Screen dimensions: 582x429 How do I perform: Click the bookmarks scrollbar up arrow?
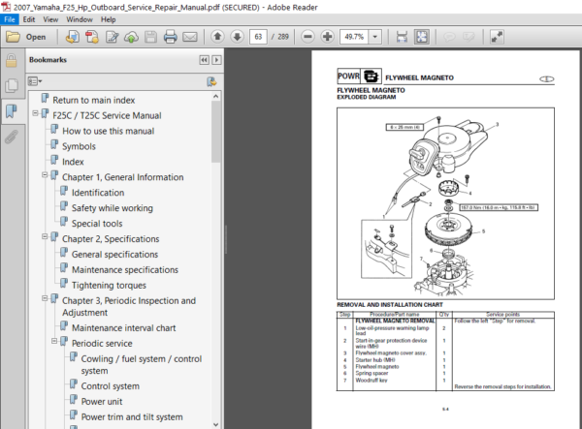216,96
